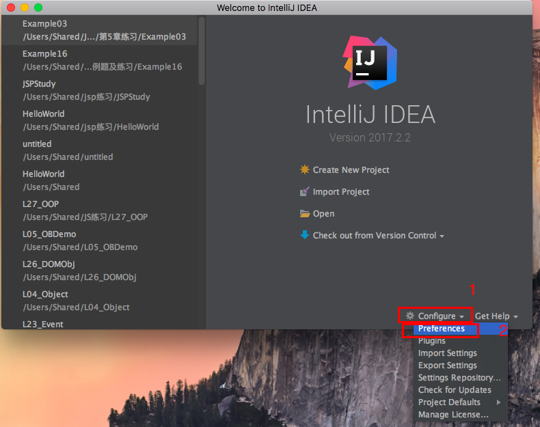The width and height of the screenshot is (540, 427).
Task: Open Project Defaults menu entry
Action: point(461,402)
